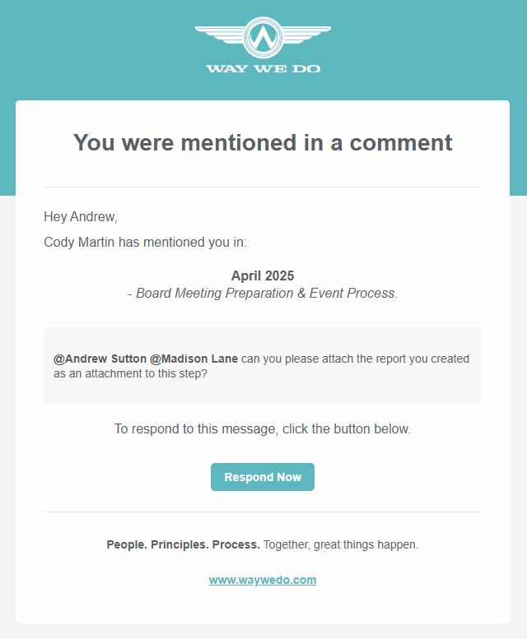Click the gray quoted comment box
Screen dimensions: 527x639
(x=263, y=366)
